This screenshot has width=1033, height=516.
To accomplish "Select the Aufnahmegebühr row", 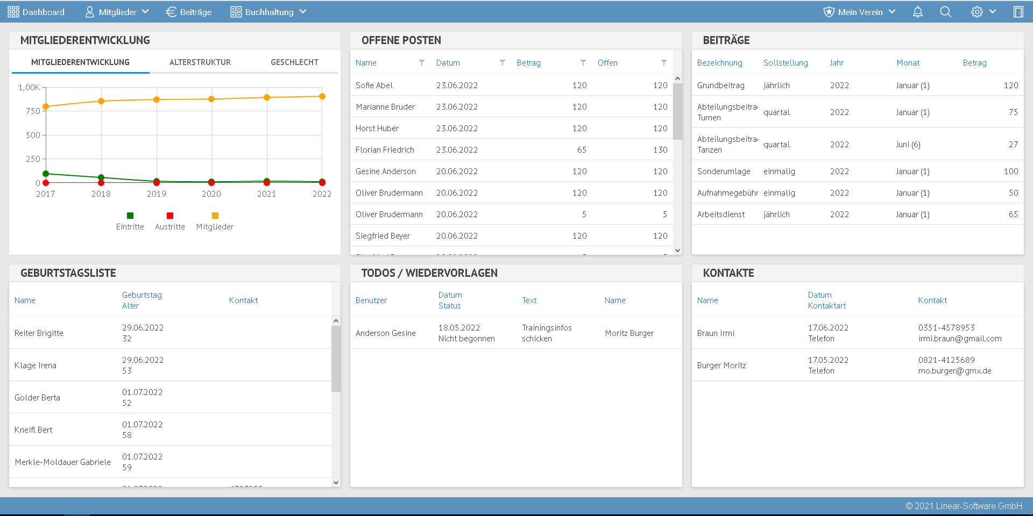I will 858,192.
